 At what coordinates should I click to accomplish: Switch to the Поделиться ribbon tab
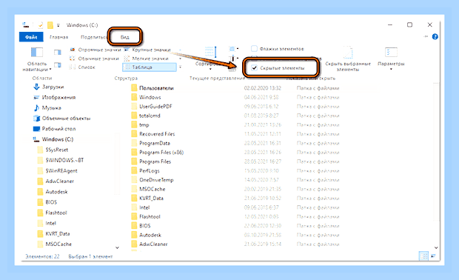coord(93,37)
